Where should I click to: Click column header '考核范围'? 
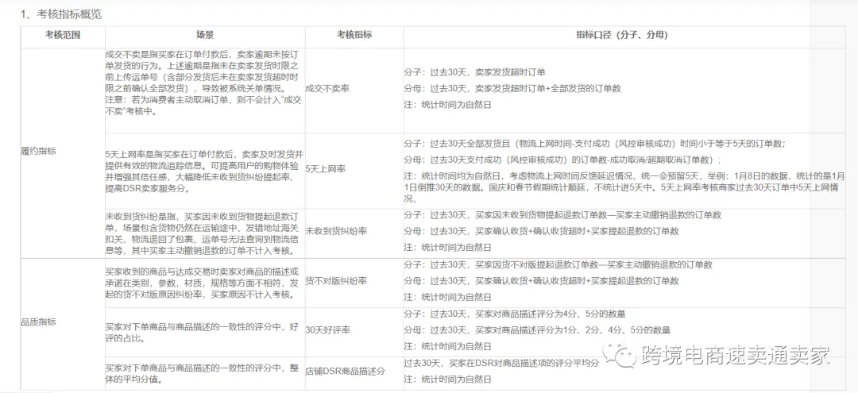63,36
